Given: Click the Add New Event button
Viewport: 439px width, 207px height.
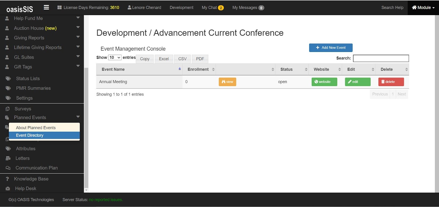Looking at the screenshot, I should 331,48.
